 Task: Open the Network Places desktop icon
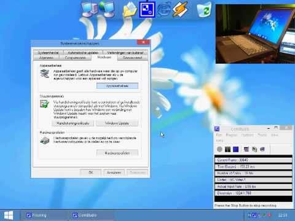(x=107, y=9)
